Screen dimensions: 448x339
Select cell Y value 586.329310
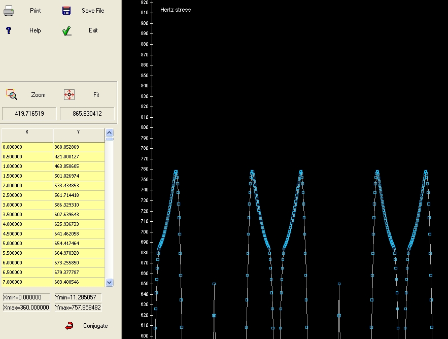(x=79, y=205)
